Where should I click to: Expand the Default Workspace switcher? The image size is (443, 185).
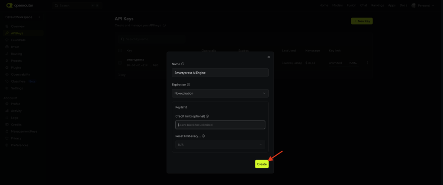(x=23, y=17)
